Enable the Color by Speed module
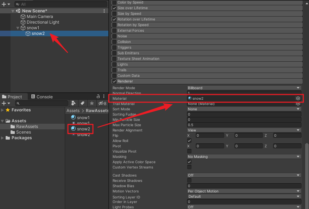This screenshot has width=309, height=209. [114, 2]
